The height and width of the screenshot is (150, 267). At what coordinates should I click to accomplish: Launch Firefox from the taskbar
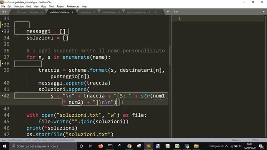click(101, 146)
